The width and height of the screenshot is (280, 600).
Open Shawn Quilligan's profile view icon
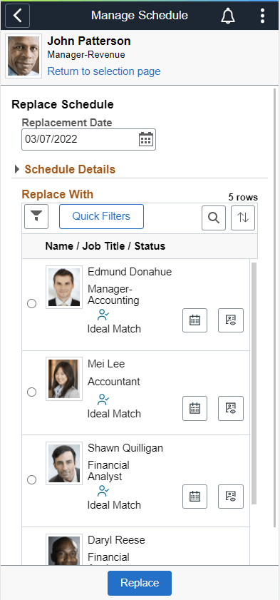231,497
